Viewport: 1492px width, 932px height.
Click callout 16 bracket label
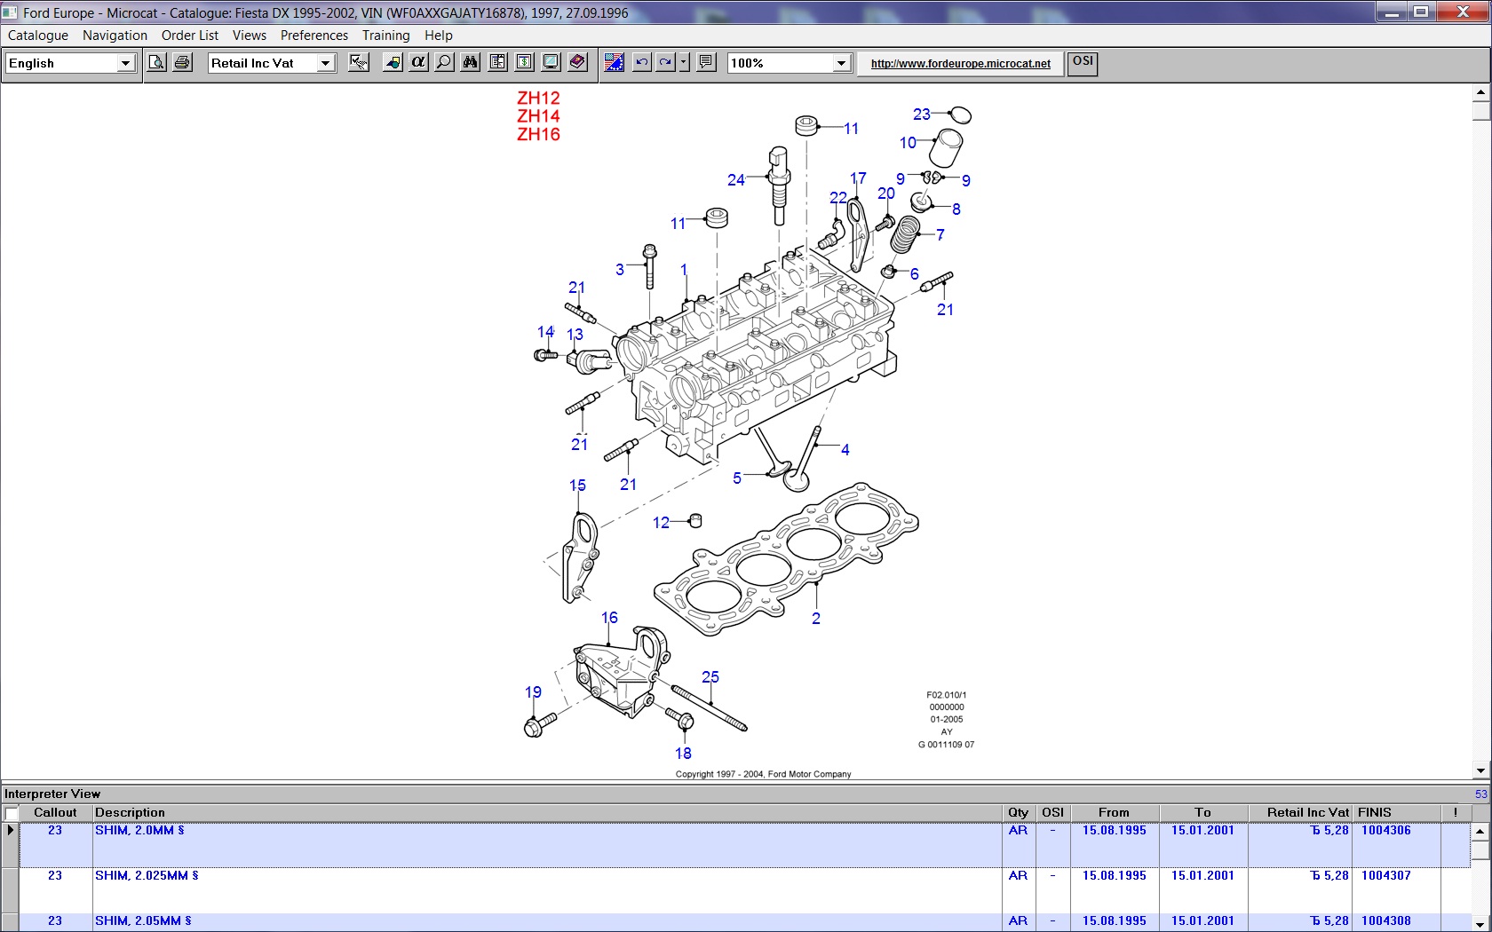pyautogui.click(x=609, y=618)
